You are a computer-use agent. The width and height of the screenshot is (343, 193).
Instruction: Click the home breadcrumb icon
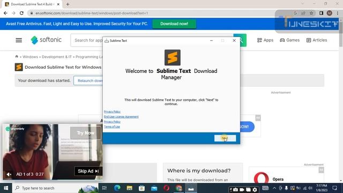(17, 56)
